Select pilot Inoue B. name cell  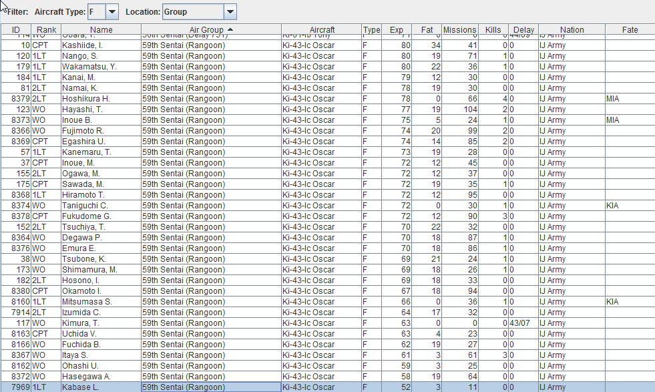pyautogui.click(x=101, y=120)
